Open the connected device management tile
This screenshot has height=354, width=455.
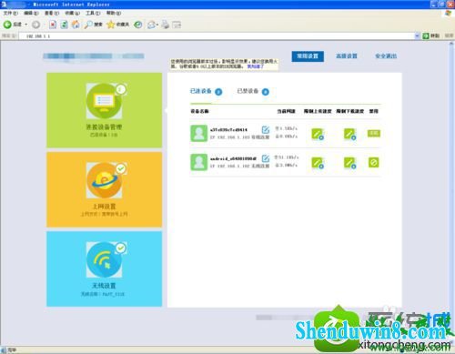[x=104, y=110]
